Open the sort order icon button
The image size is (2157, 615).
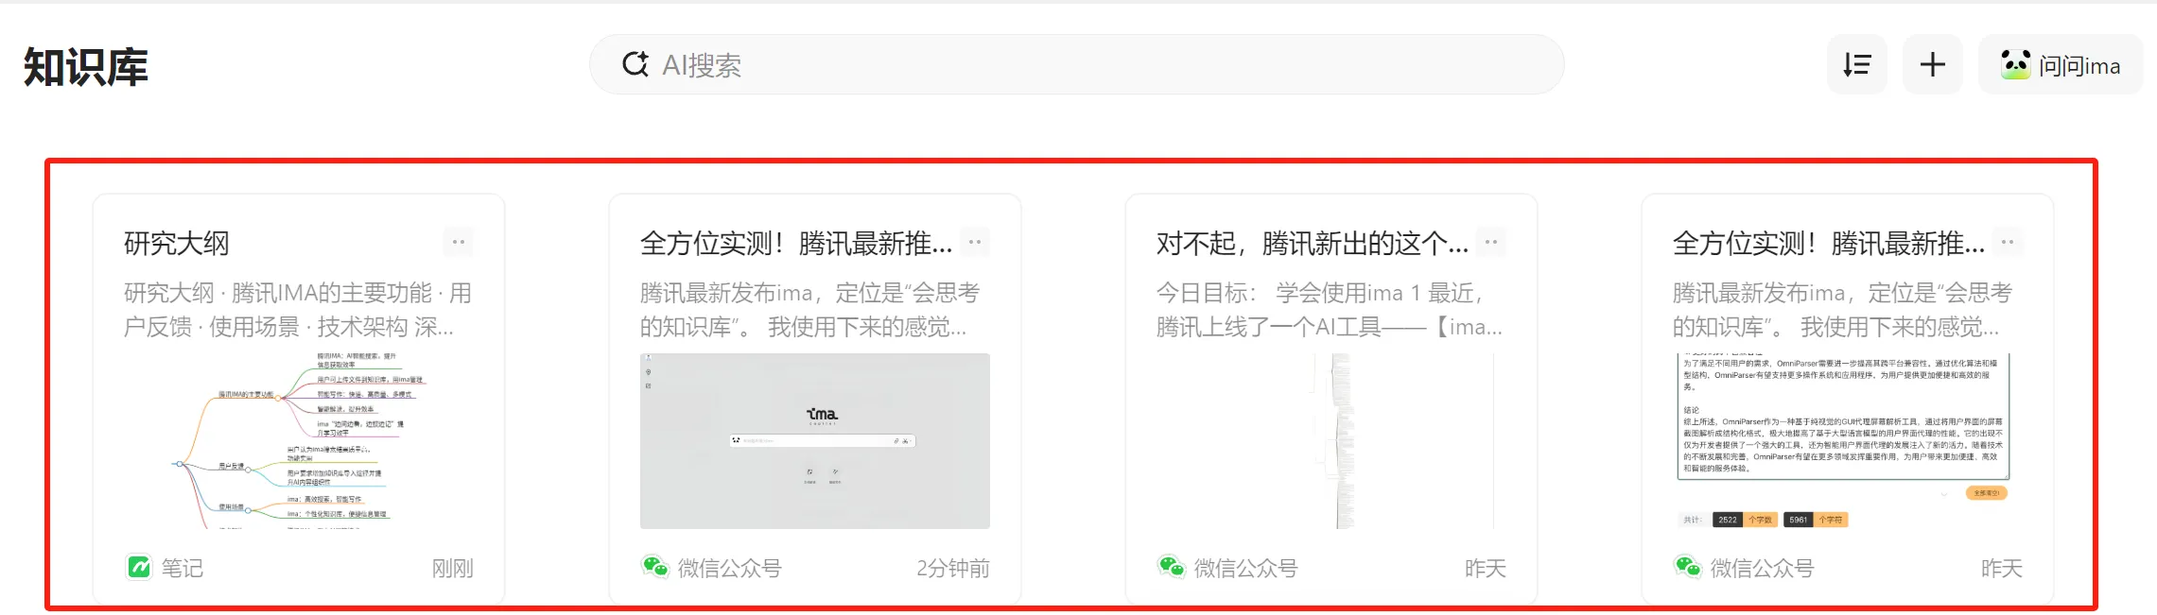click(1856, 64)
